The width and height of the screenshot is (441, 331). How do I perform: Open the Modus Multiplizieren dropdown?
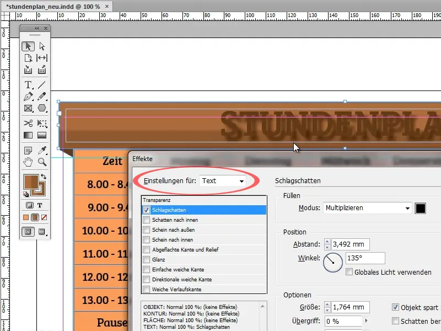click(368, 208)
